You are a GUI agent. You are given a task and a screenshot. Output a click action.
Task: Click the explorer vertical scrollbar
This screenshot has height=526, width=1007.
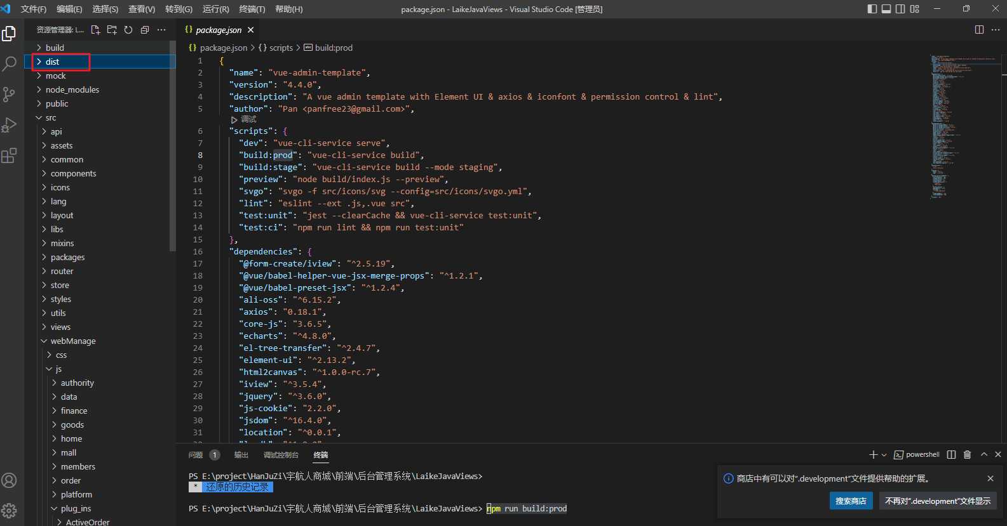click(x=173, y=146)
